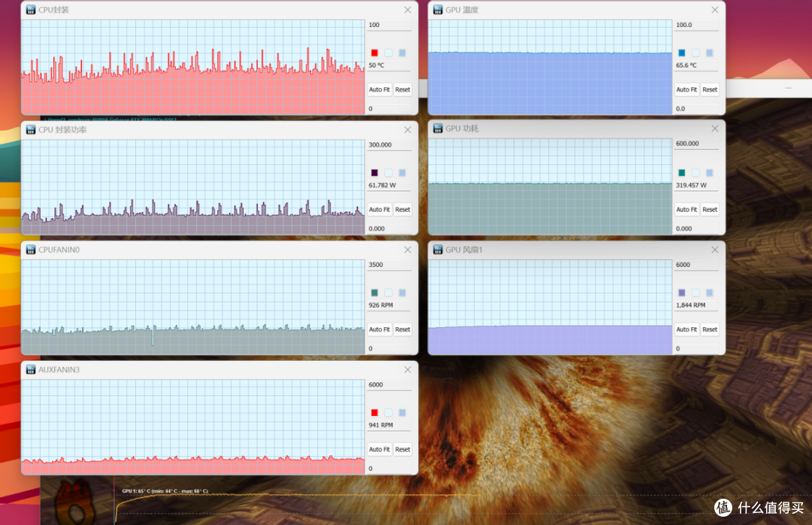Viewport: 812px width, 525px height.
Task: Pick the red swatch in AUXFANIN3 window
Action: point(374,412)
